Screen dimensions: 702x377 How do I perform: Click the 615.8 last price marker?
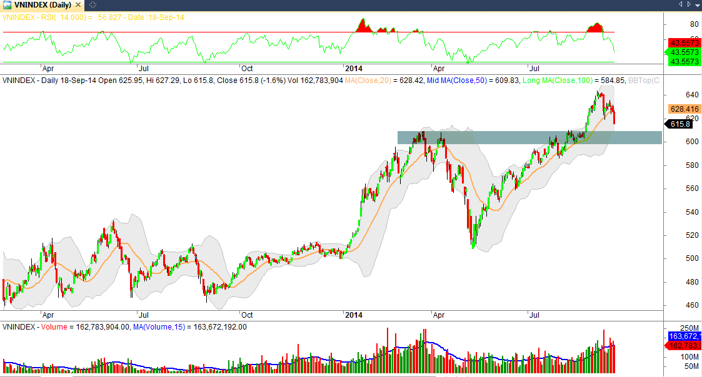(679, 124)
